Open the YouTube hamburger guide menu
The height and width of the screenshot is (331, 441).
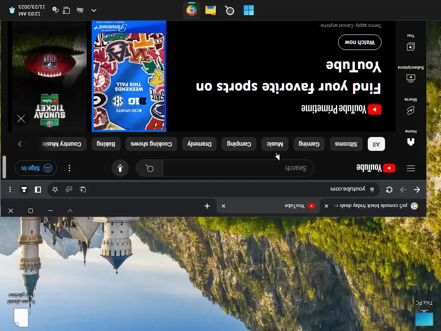(410, 169)
